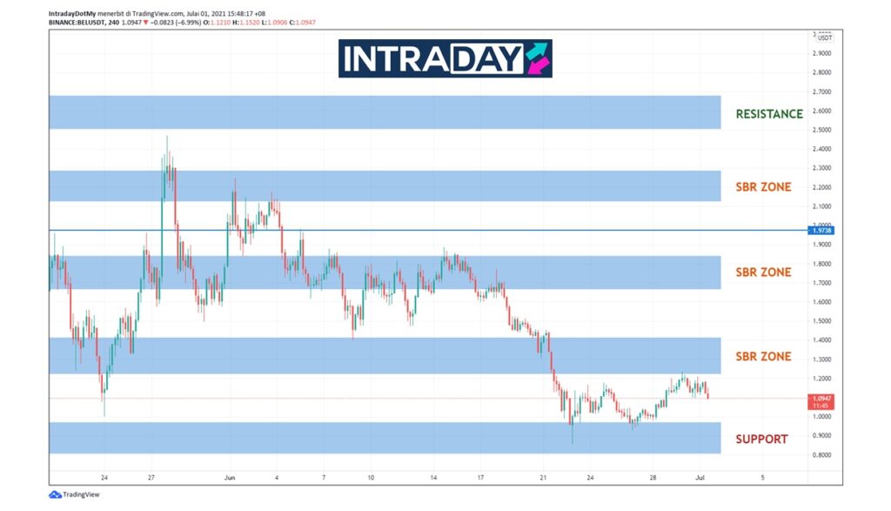Select the 1.9738 horizontal line price tag
Image resolution: width=891 pixels, height=511 pixels.
coord(822,230)
